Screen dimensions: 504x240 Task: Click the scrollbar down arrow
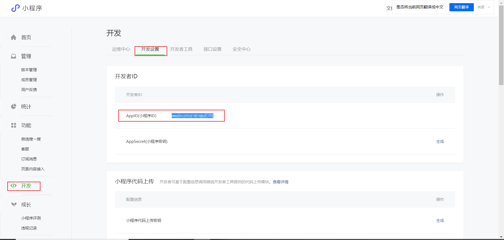click(501, 237)
